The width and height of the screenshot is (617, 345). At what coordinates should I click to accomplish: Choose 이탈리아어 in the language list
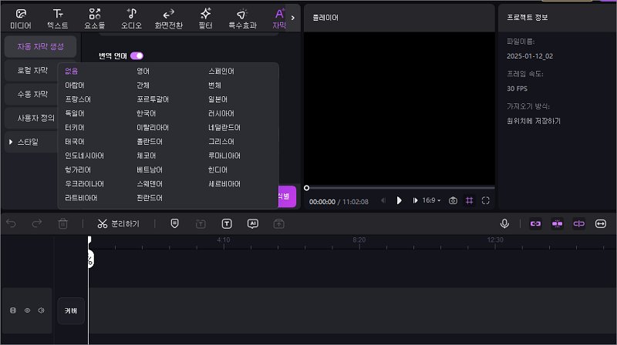tap(152, 127)
